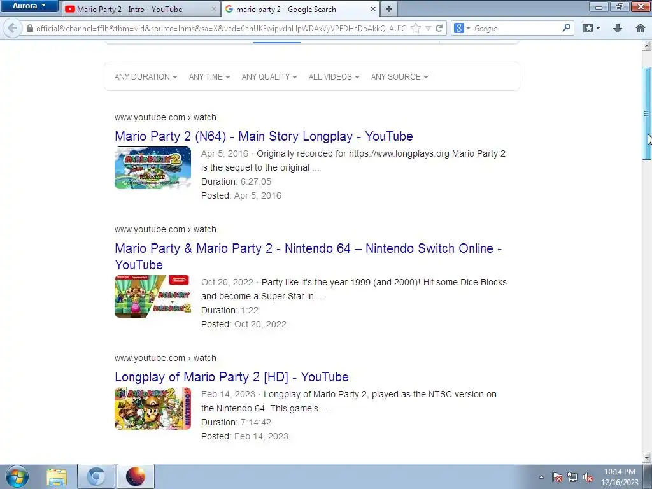Click the Google search box in the toolbar
The width and height of the screenshot is (652, 489).
tap(516, 28)
